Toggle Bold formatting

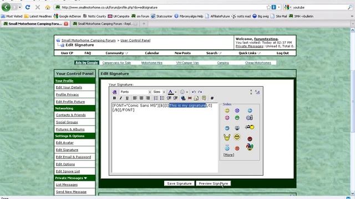click(x=115, y=98)
